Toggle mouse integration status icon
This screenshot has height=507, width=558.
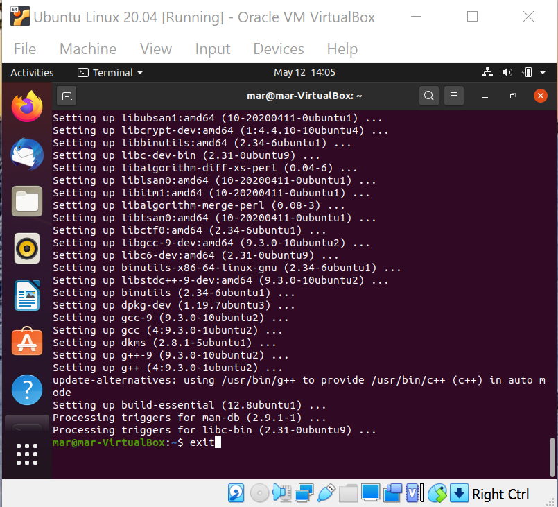pyautogui.click(x=437, y=493)
